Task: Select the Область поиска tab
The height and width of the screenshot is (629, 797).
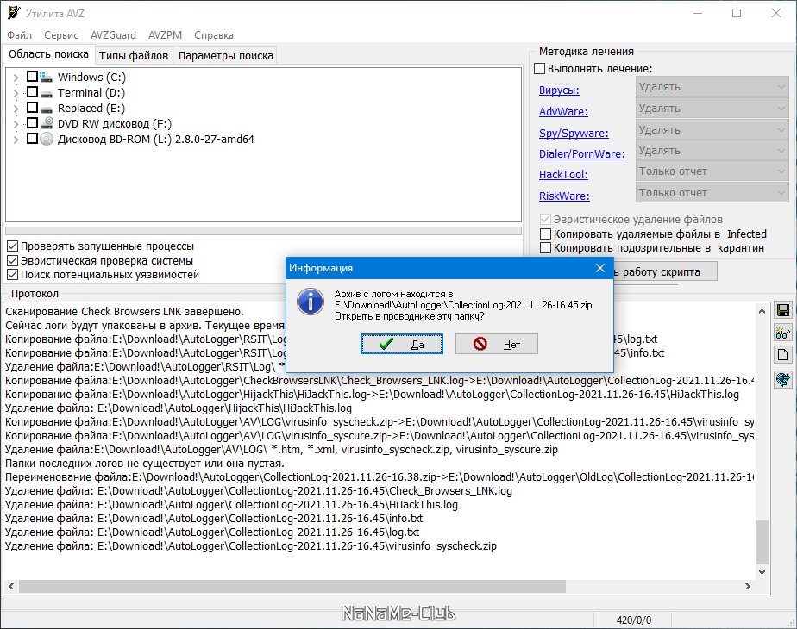Action: tap(49, 54)
